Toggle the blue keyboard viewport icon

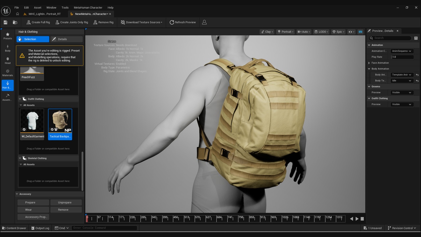[360, 32]
